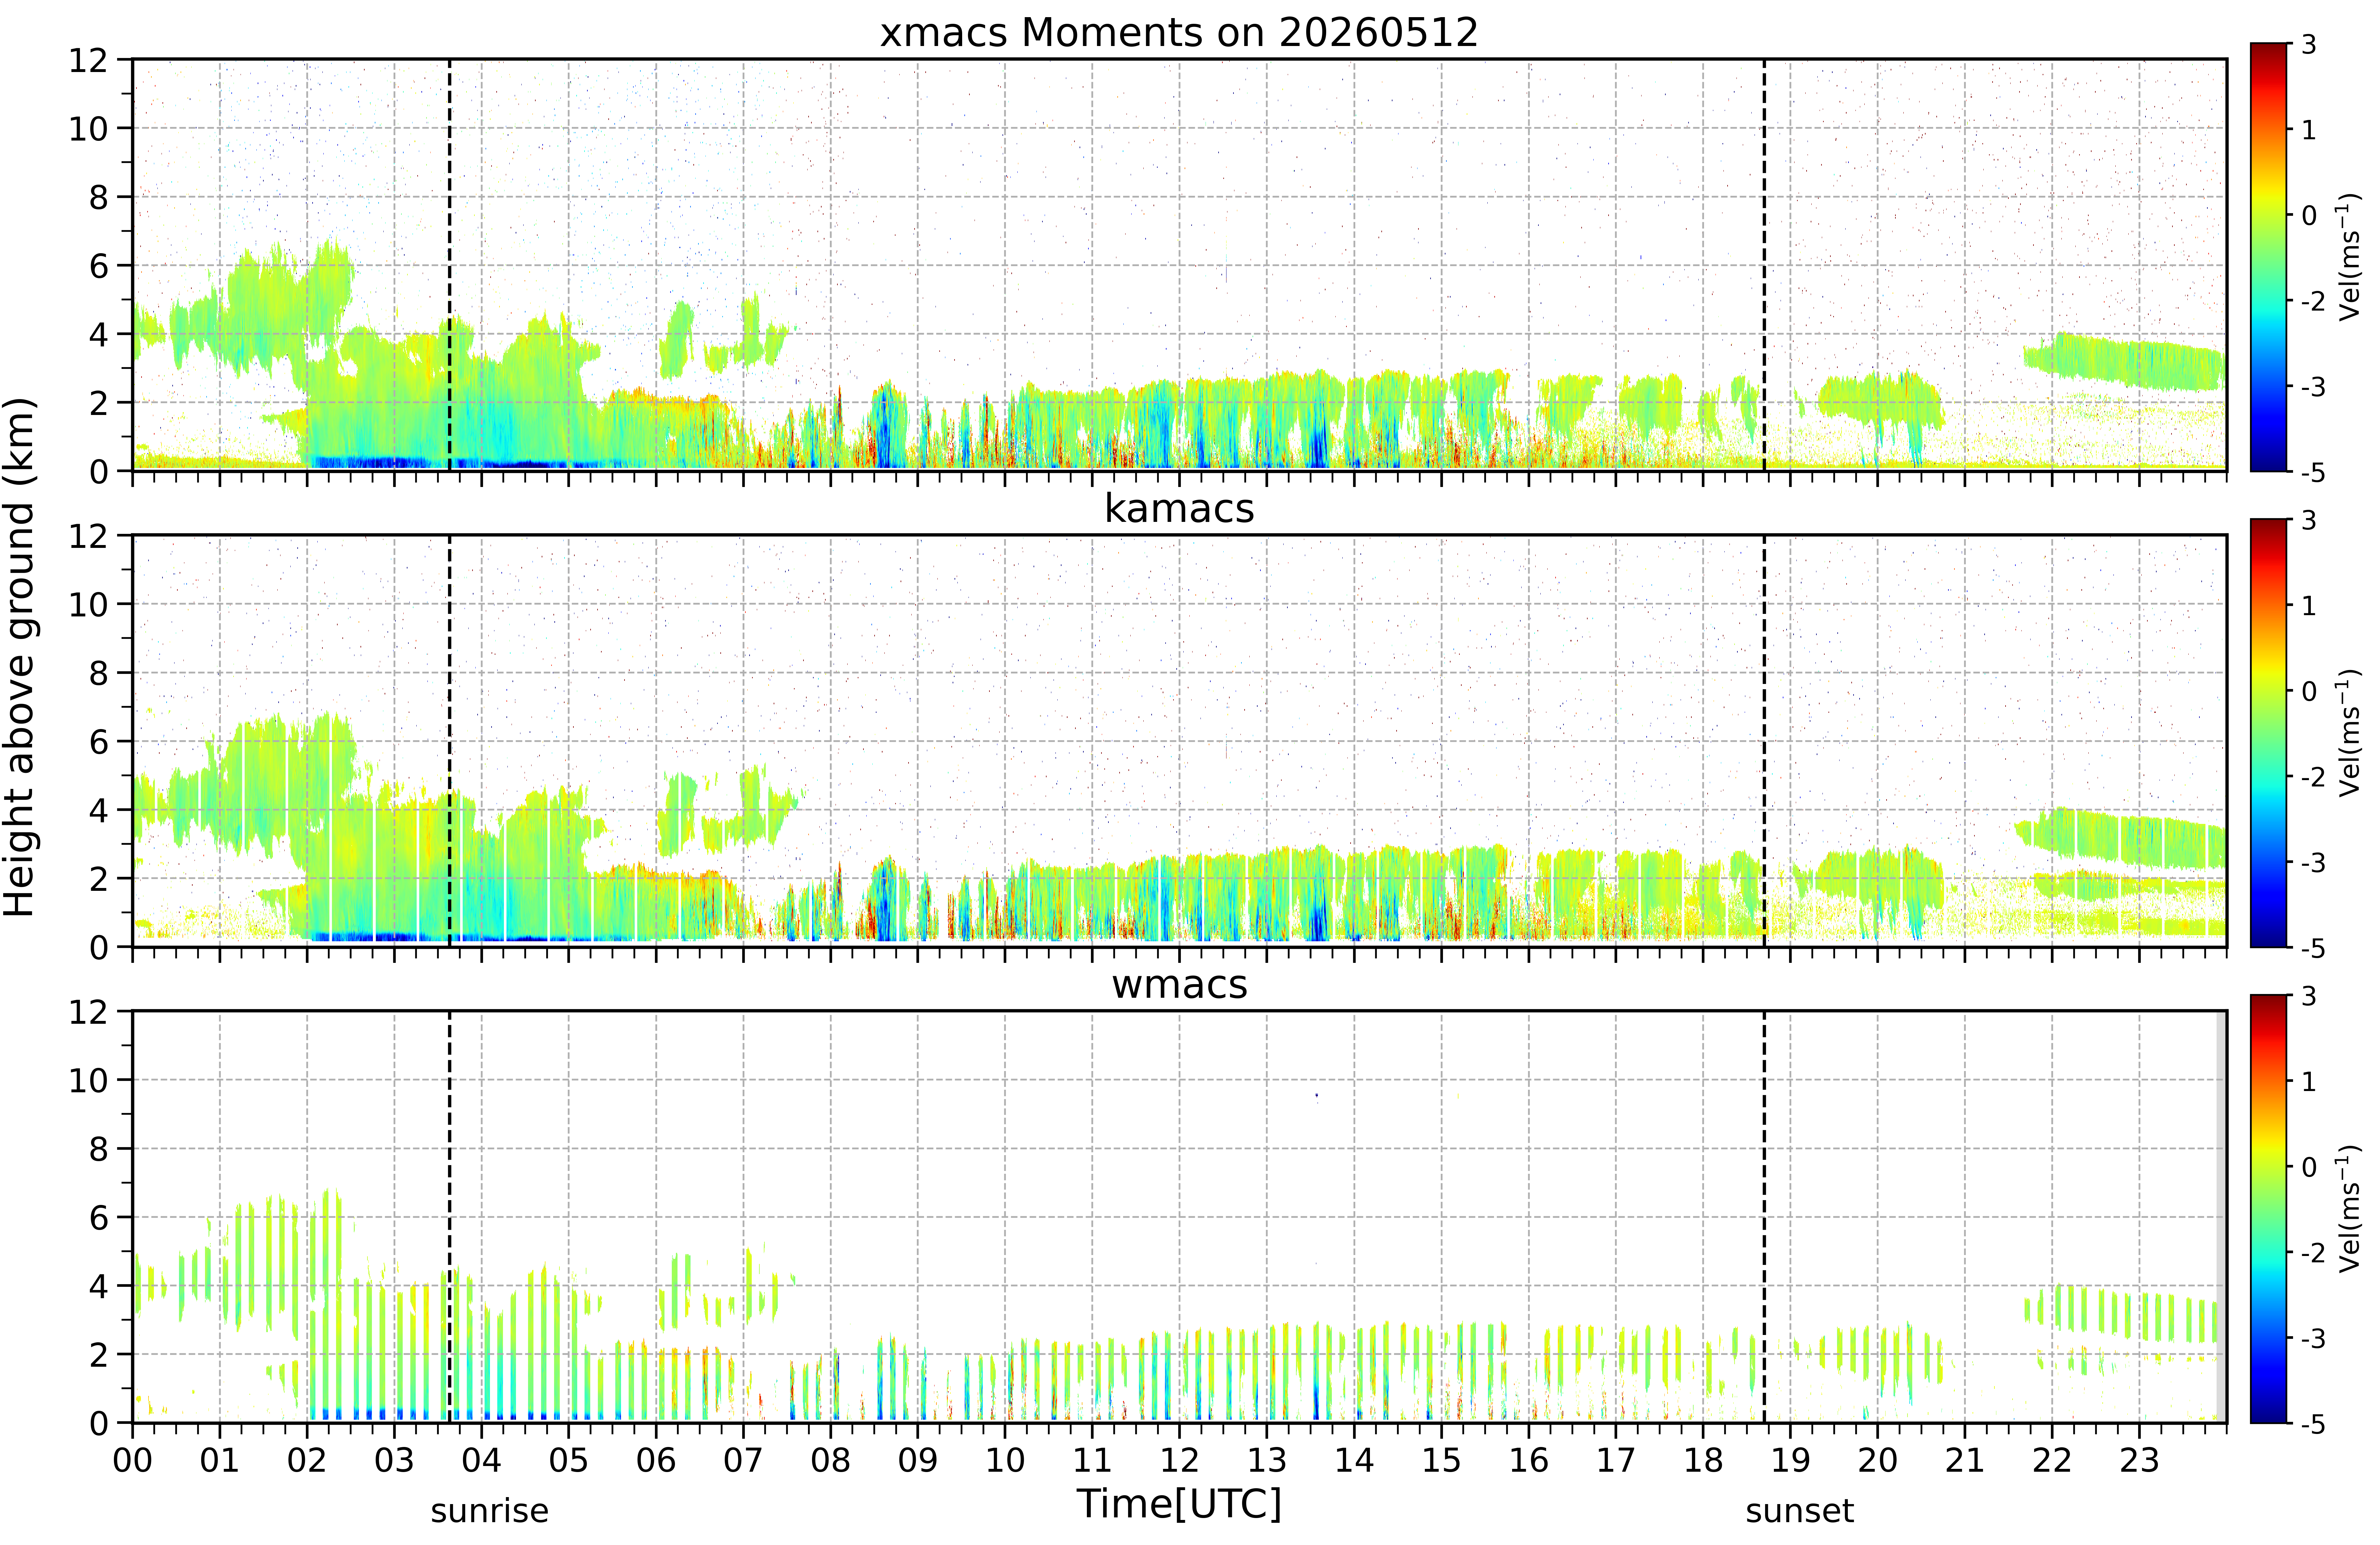Image resolution: width=2380 pixels, height=1545 pixels.
Task: Click the sunset dashed line in the kamacs panel
Action: [1764, 741]
